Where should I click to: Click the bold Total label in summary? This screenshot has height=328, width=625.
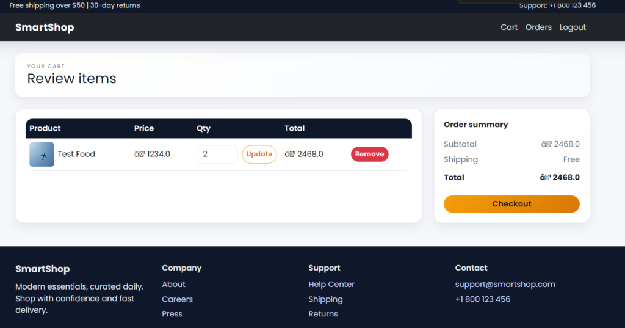pyautogui.click(x=454, y=177)
